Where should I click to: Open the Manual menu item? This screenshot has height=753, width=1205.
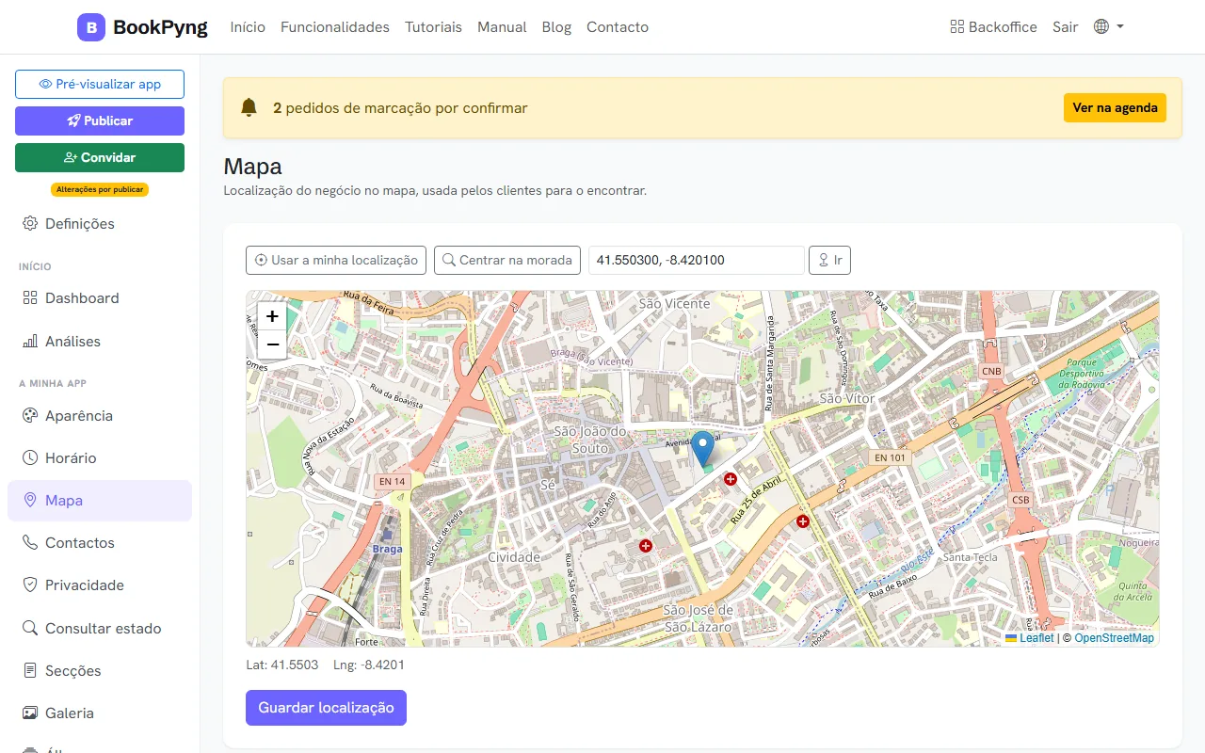point(502,27)
